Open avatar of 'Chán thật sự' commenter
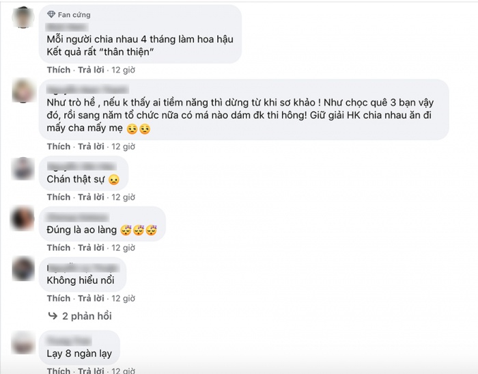The image size is (478, 374). [x=23, y=168]
